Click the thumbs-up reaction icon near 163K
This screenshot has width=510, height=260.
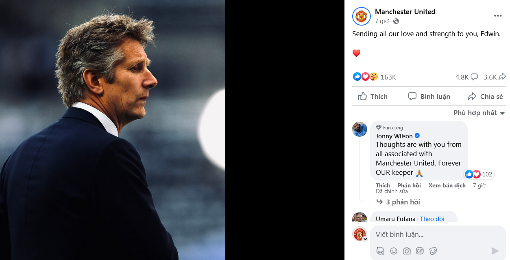(x=357, y=76)
